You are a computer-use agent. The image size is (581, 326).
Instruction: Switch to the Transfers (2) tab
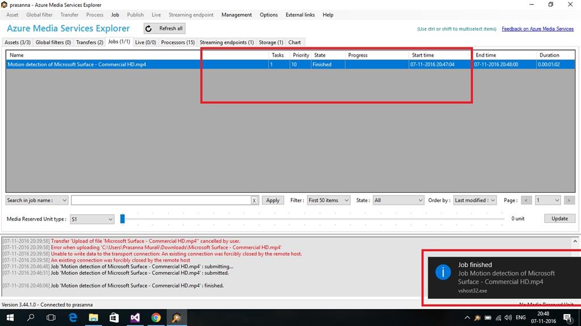click(x=89, y=42)
